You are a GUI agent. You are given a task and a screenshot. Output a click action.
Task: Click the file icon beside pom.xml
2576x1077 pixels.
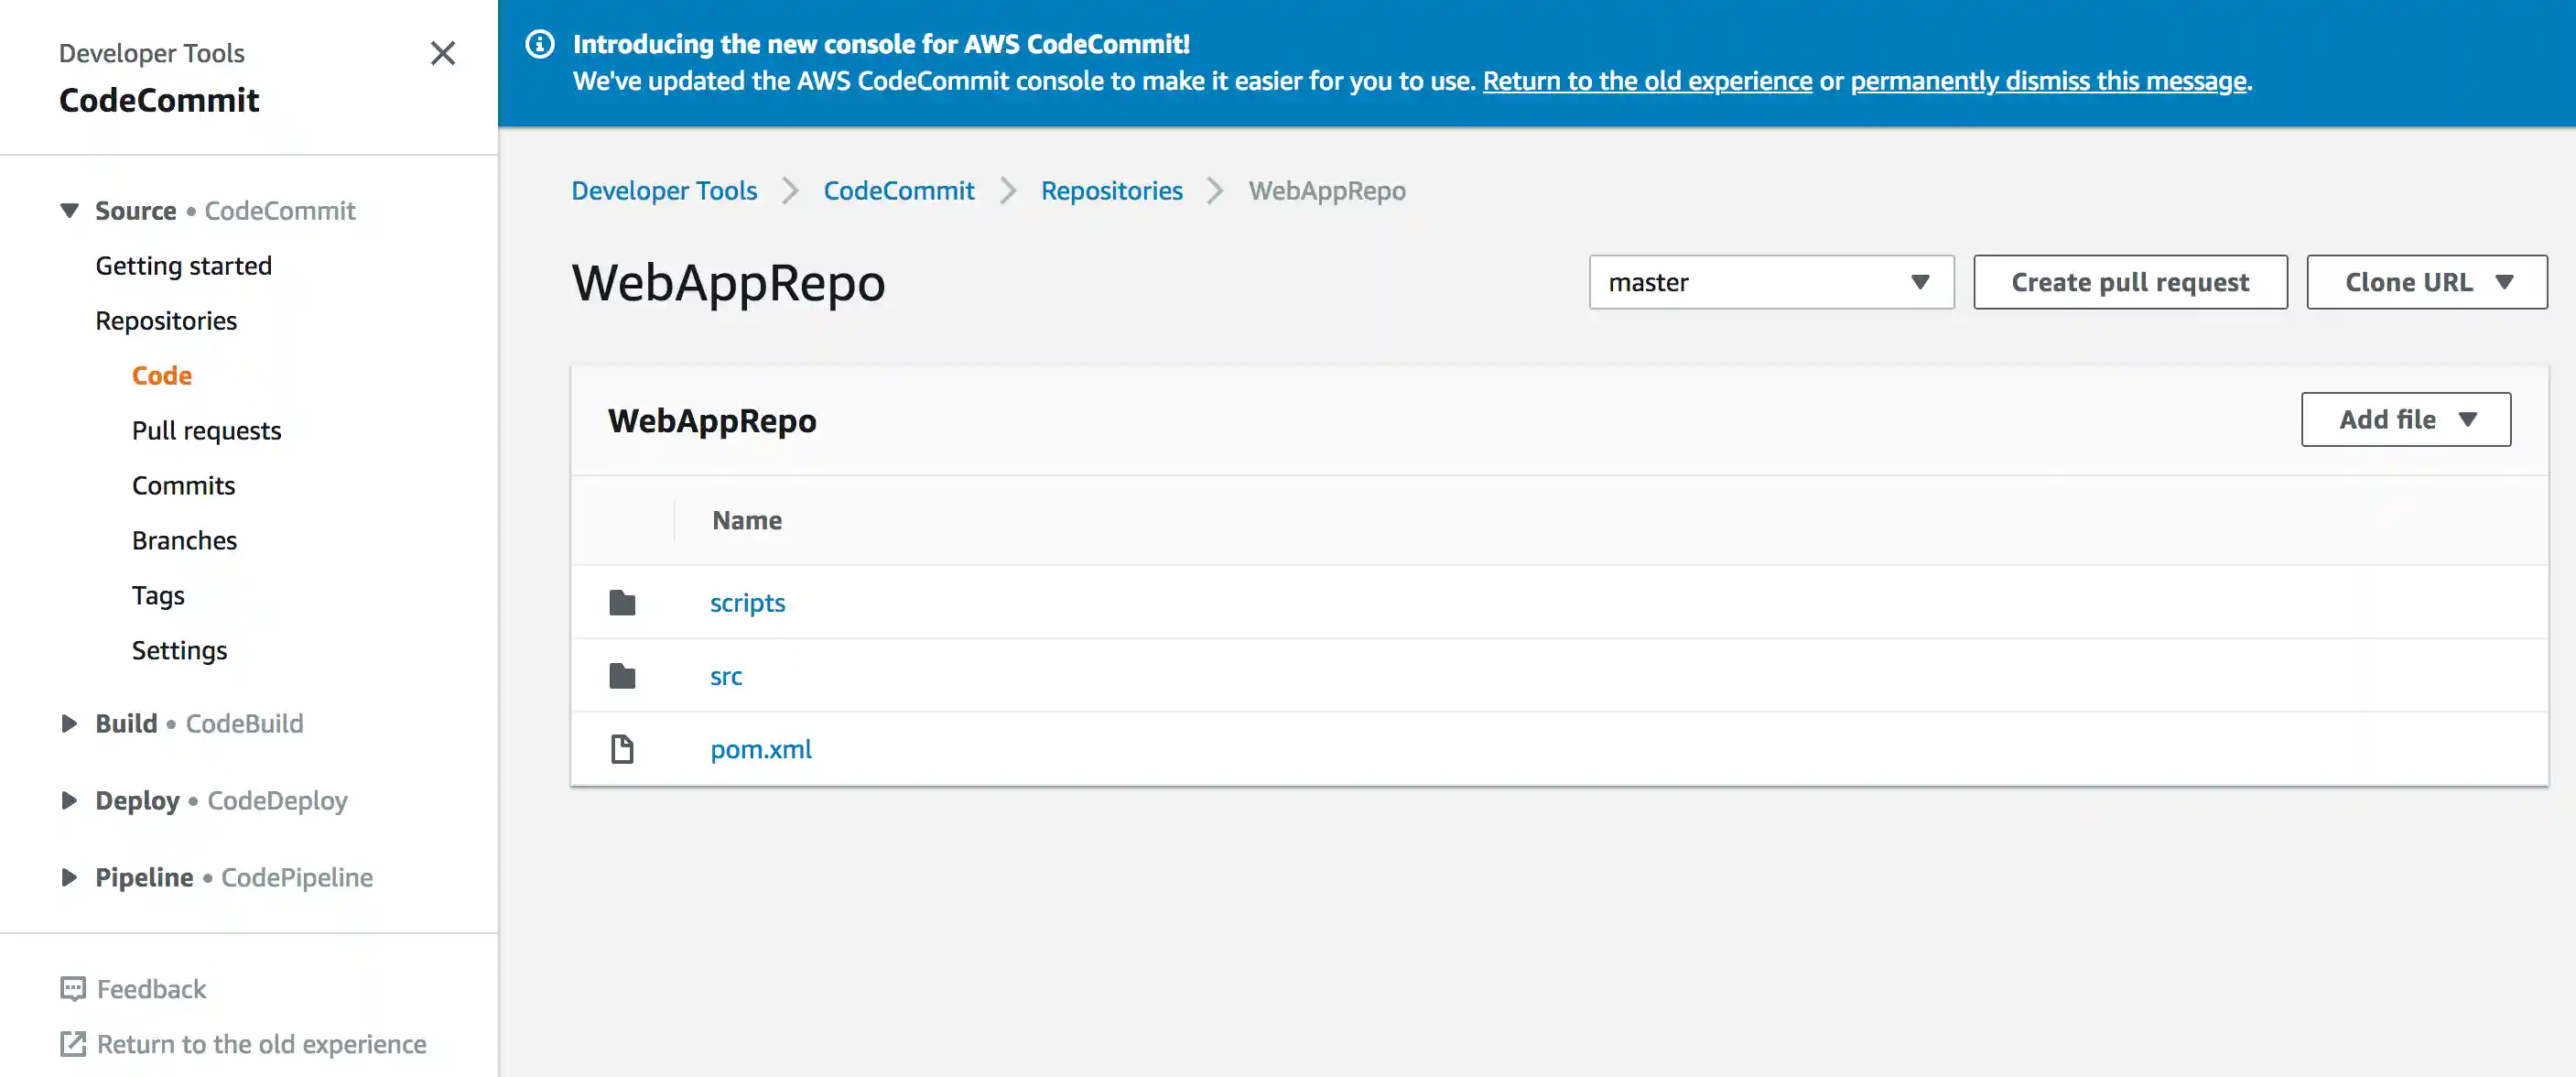tap(622, 748)
